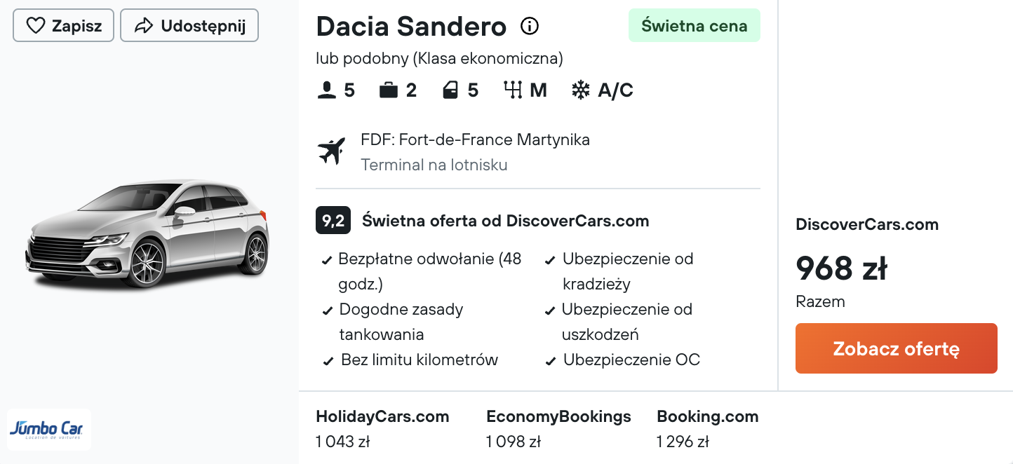Click the Świetna cena badge

click(695, 26)
